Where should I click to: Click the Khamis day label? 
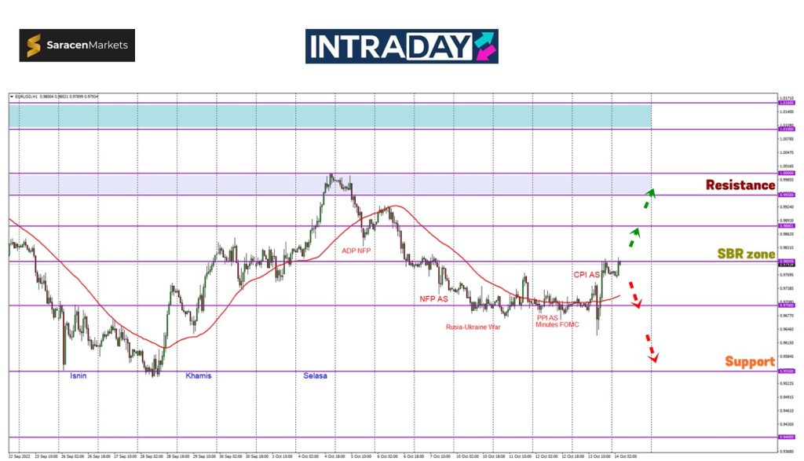click(x=198, y=376)
